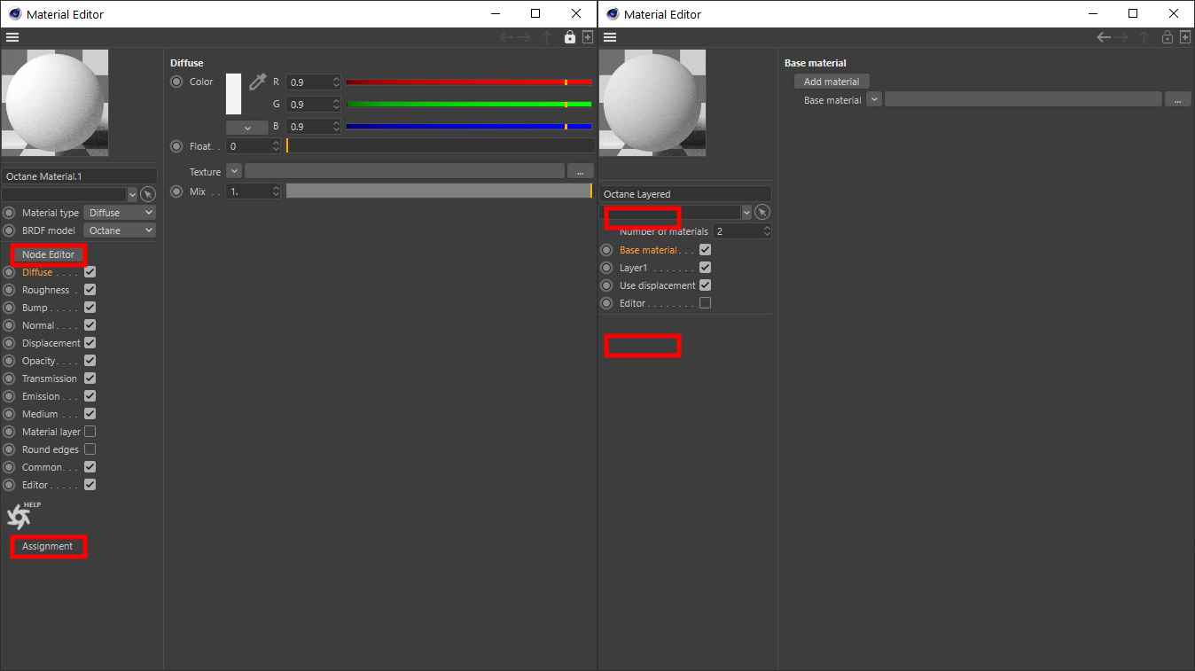
Task: Select the Base material channel
Action: coord(648,250)
